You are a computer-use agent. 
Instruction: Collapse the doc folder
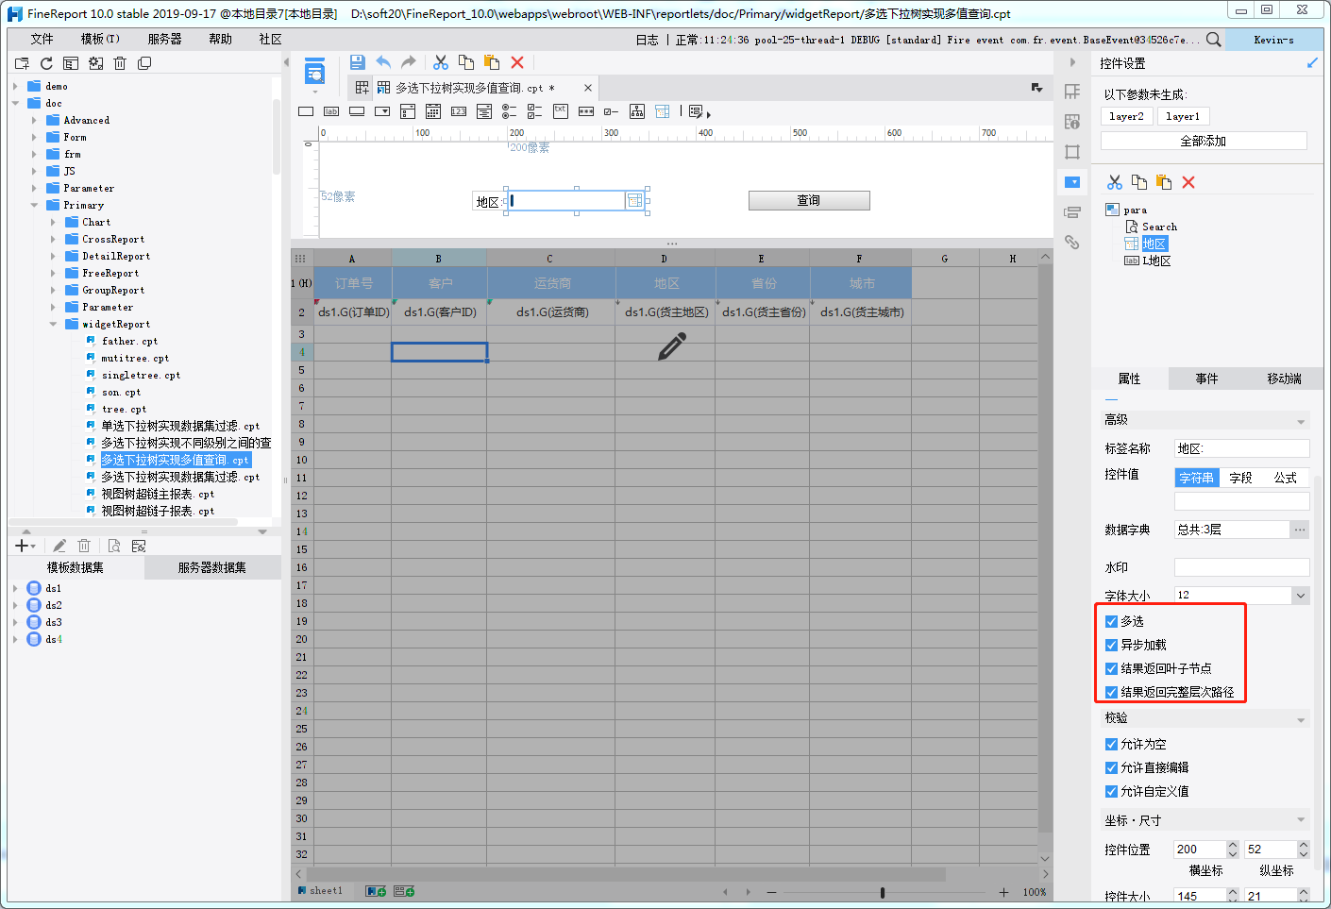click(15, 103)
